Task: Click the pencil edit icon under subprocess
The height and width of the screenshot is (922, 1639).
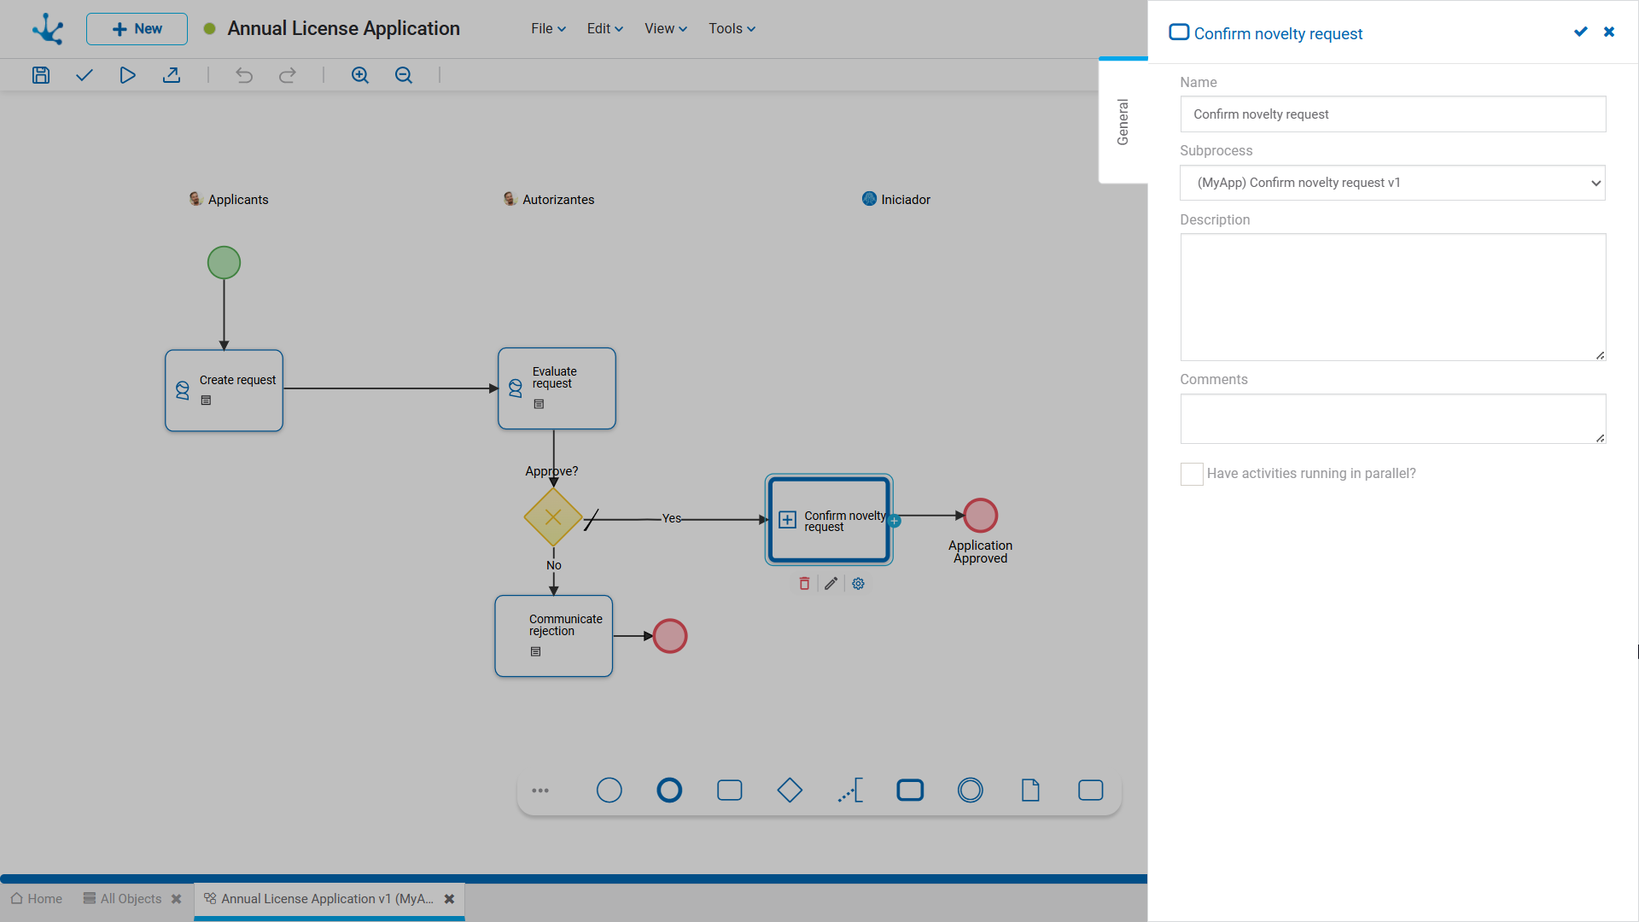Action: pyautogui.click(x=831, y=584)
